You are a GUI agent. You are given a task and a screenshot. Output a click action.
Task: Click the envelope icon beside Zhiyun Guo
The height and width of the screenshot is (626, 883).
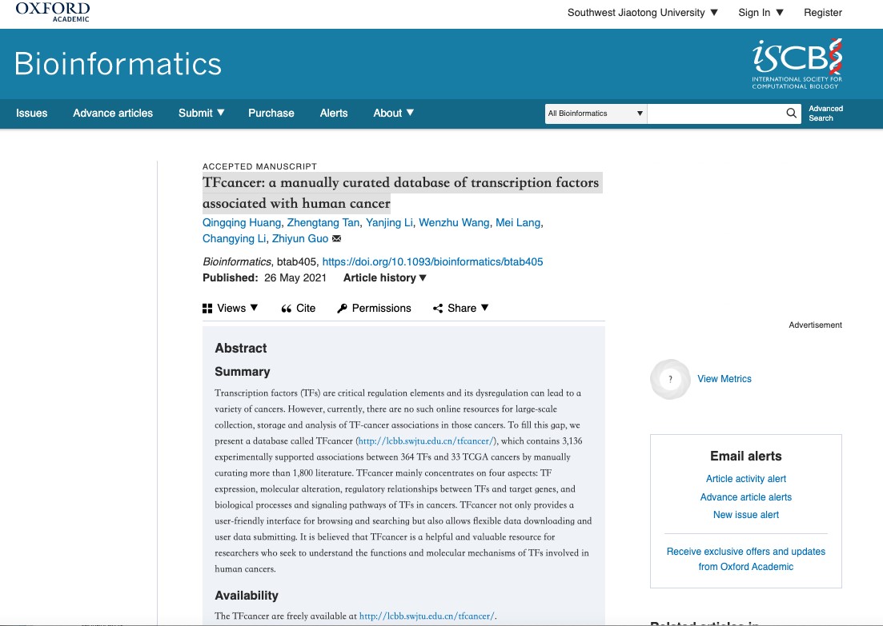[335, 238]
